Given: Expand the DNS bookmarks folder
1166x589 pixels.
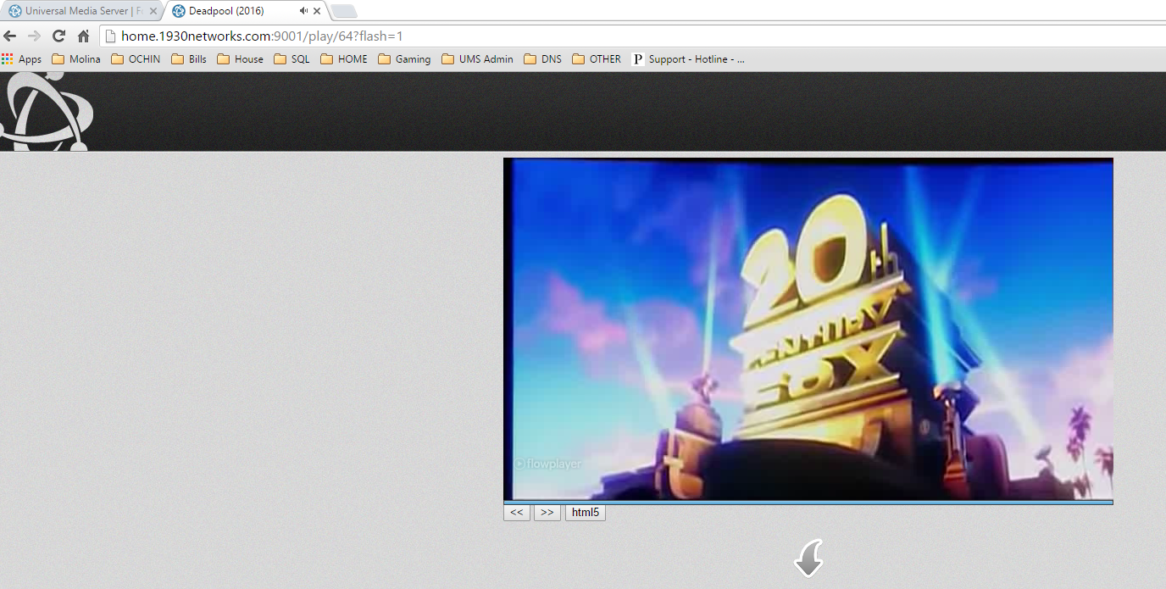Looking at the screenshot, I should pos(543,59).
